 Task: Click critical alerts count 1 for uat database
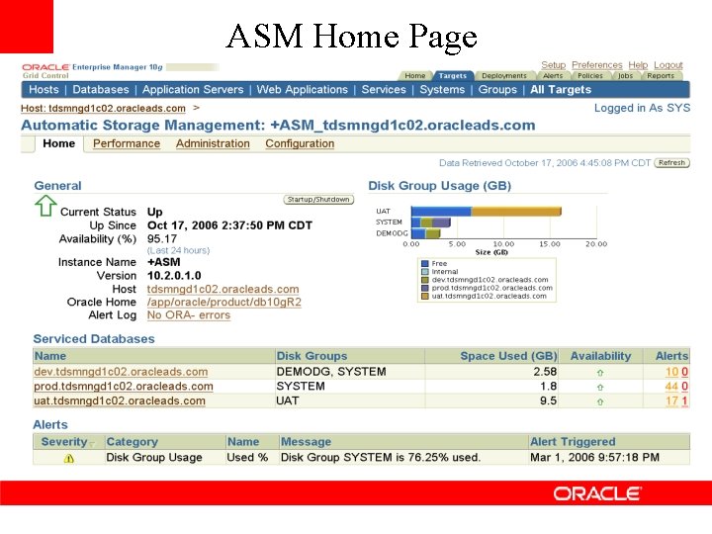point(684,400)
